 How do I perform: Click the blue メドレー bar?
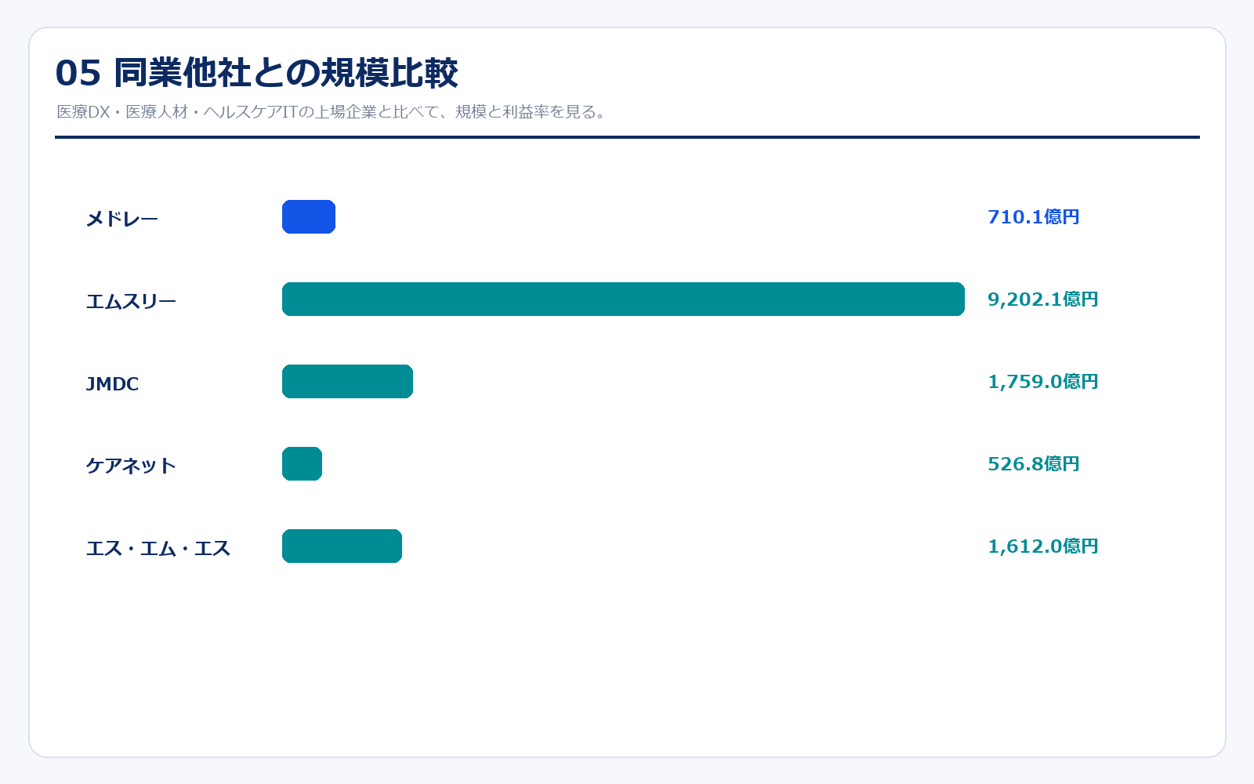(309, 216)
